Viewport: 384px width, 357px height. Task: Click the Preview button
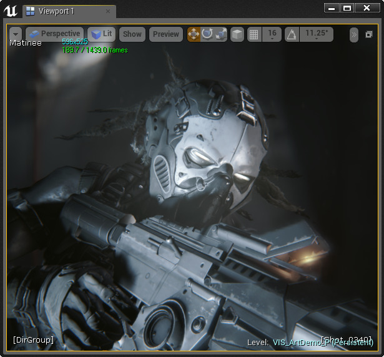pyautogui.click(x=166, y=34)
